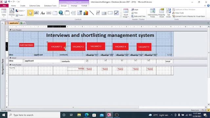
Task: Open Add Existing Fields pane
Action: [153, 13]
